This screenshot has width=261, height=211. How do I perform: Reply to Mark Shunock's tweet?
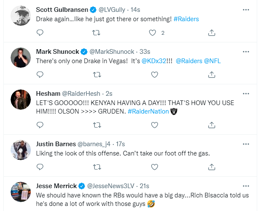pos(40,75)
